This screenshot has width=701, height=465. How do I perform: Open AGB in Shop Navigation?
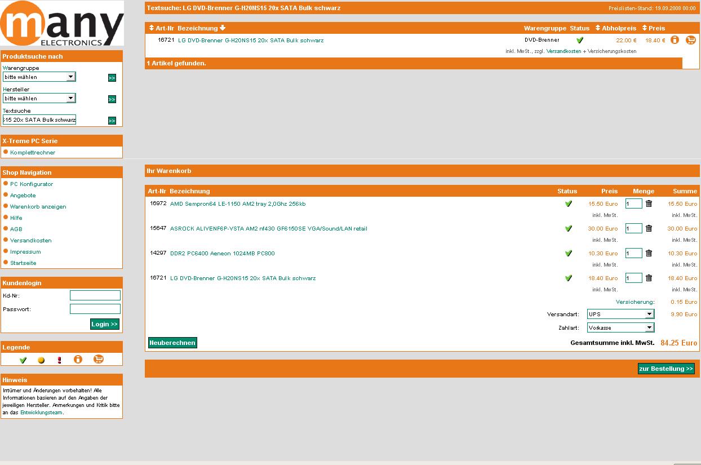point(16,229)
